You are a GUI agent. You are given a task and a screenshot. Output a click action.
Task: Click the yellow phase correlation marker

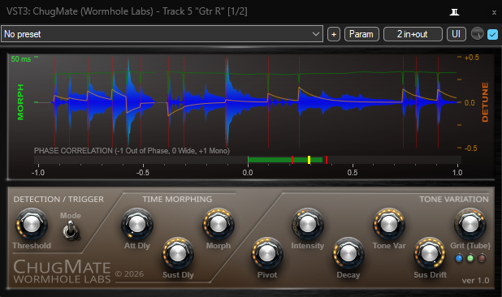(x=309, y=160)
